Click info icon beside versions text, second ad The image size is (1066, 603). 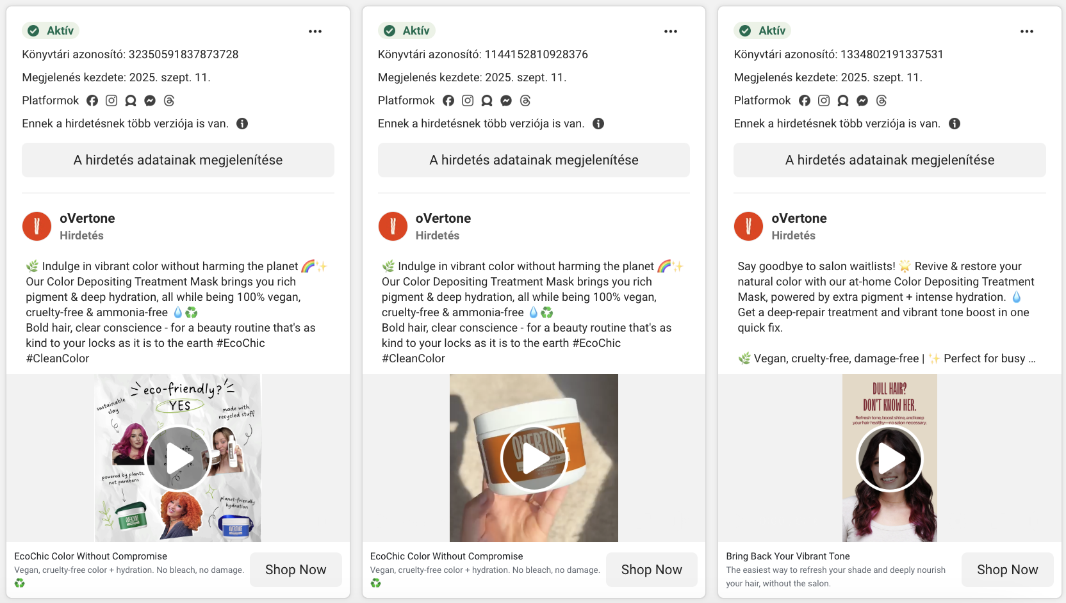(598, 124)
